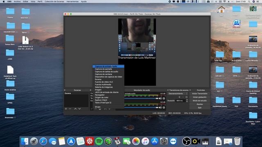Select 'Navegador' source entry
The image size is (262, 147).
click(x=108, y=95)
